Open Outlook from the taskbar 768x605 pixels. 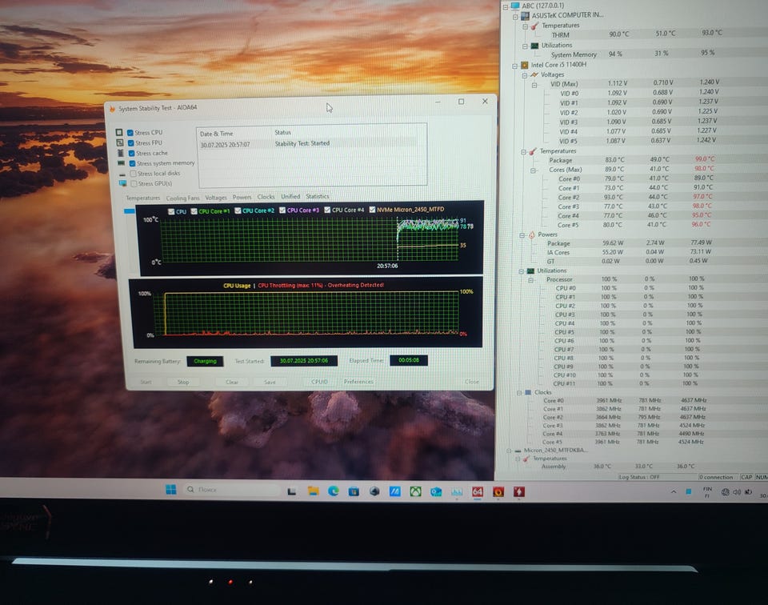436,491
